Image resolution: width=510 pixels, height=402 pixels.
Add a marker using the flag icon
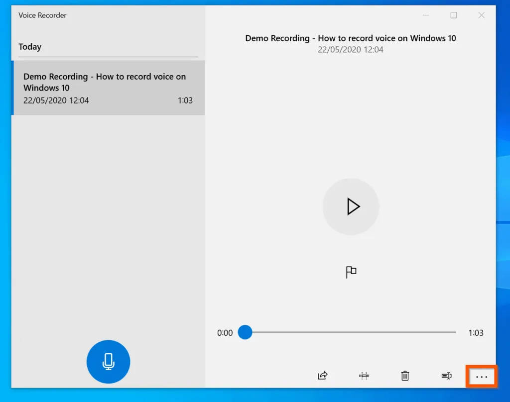point(351,272)
